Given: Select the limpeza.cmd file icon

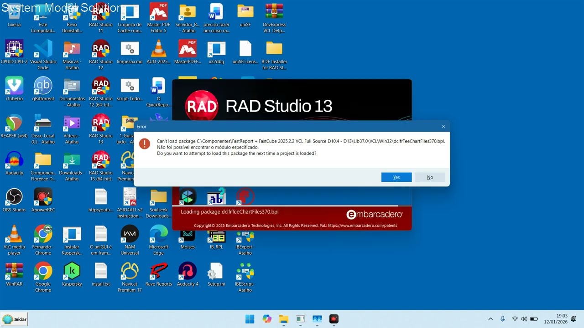Looking at the screenshot, I should (130, 52).
